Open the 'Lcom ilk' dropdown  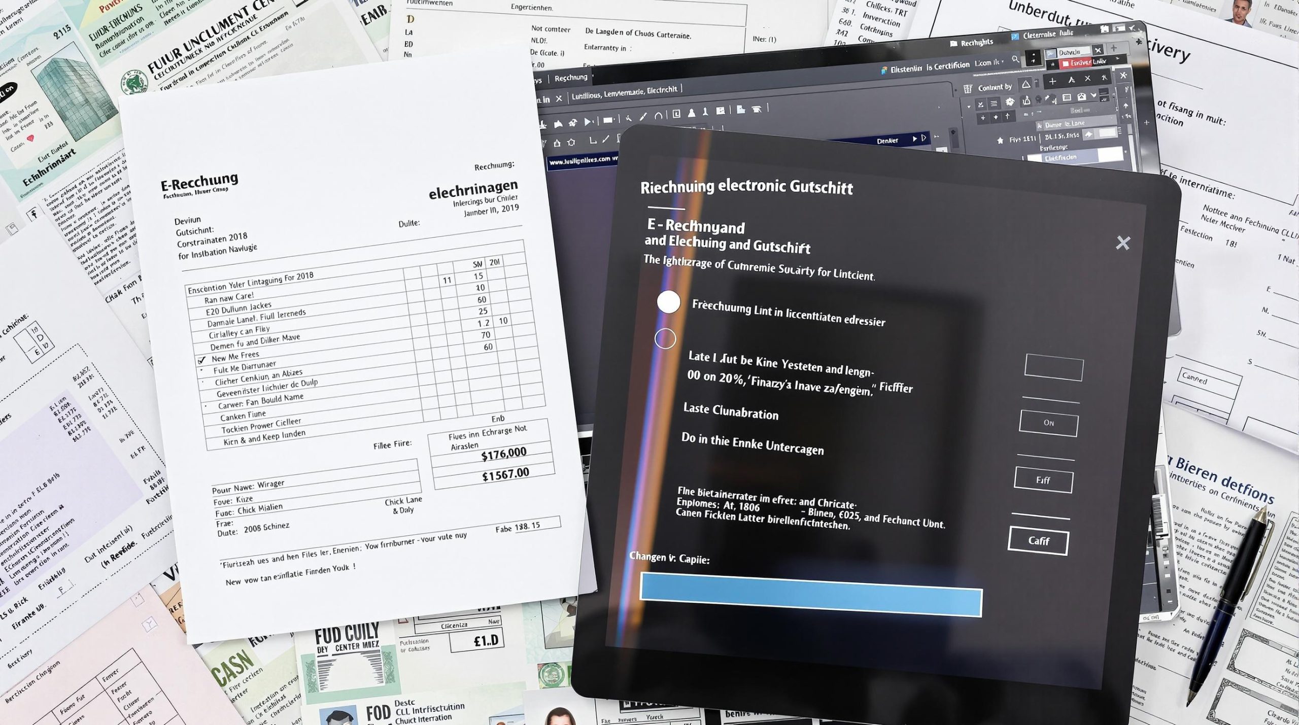989,62
